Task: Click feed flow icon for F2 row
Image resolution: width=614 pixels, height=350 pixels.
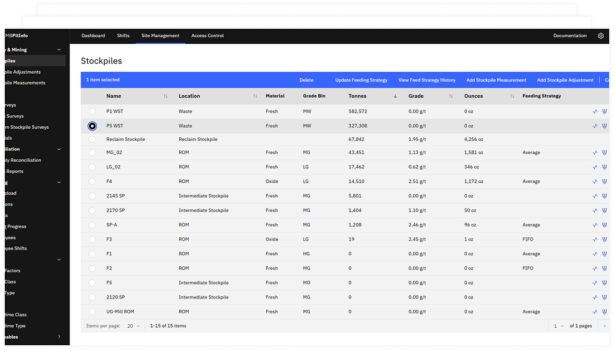Action: point(604,268)
